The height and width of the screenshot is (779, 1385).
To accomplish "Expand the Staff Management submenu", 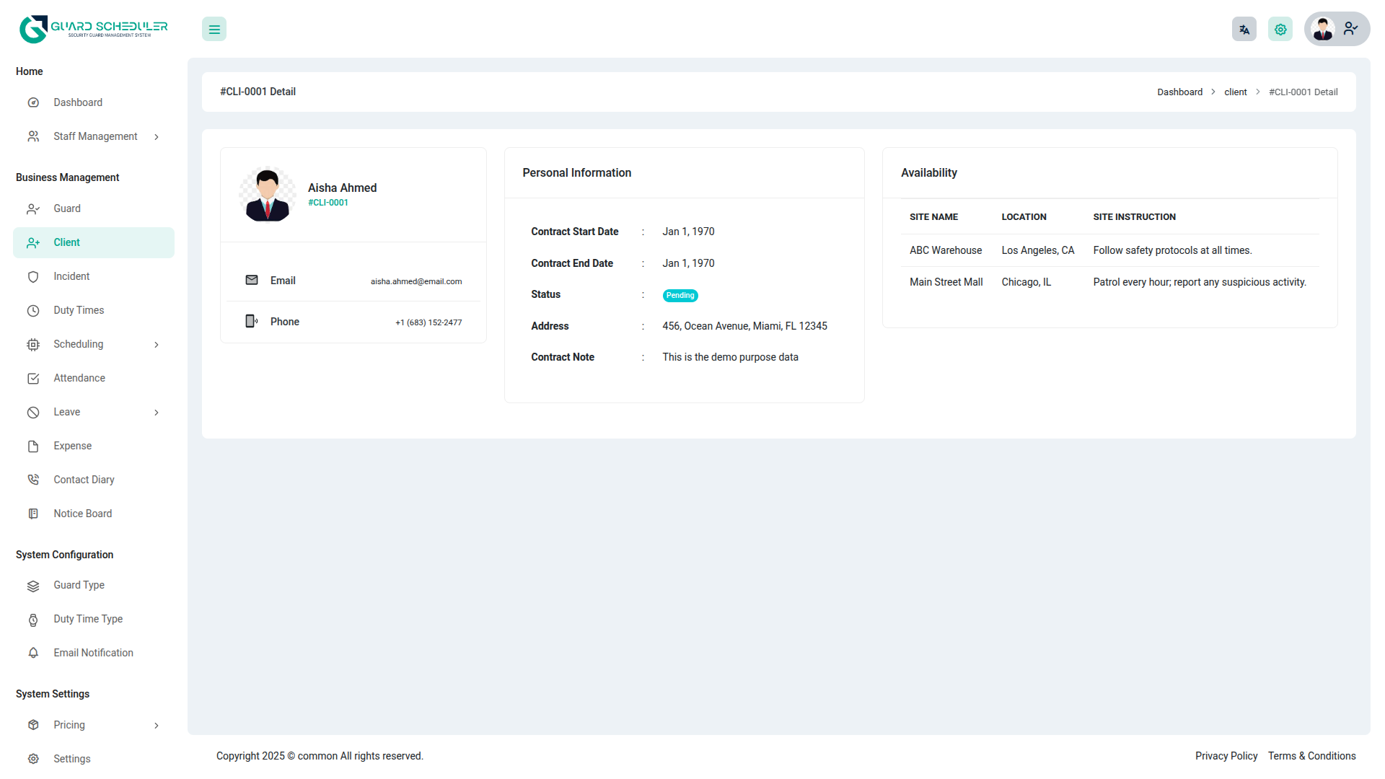I will 157,137.
